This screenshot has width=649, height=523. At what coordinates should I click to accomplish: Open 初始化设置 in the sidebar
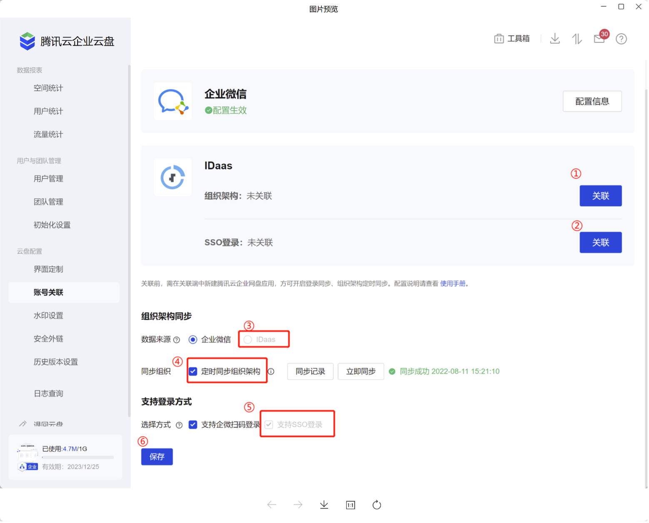tap(52, 225)
